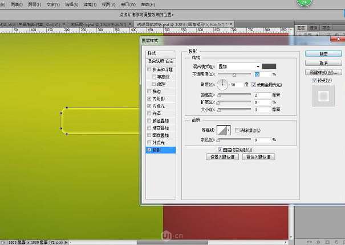
Task: Uncheck the 内发光 effect checkbox
Action: click(149, 106)
